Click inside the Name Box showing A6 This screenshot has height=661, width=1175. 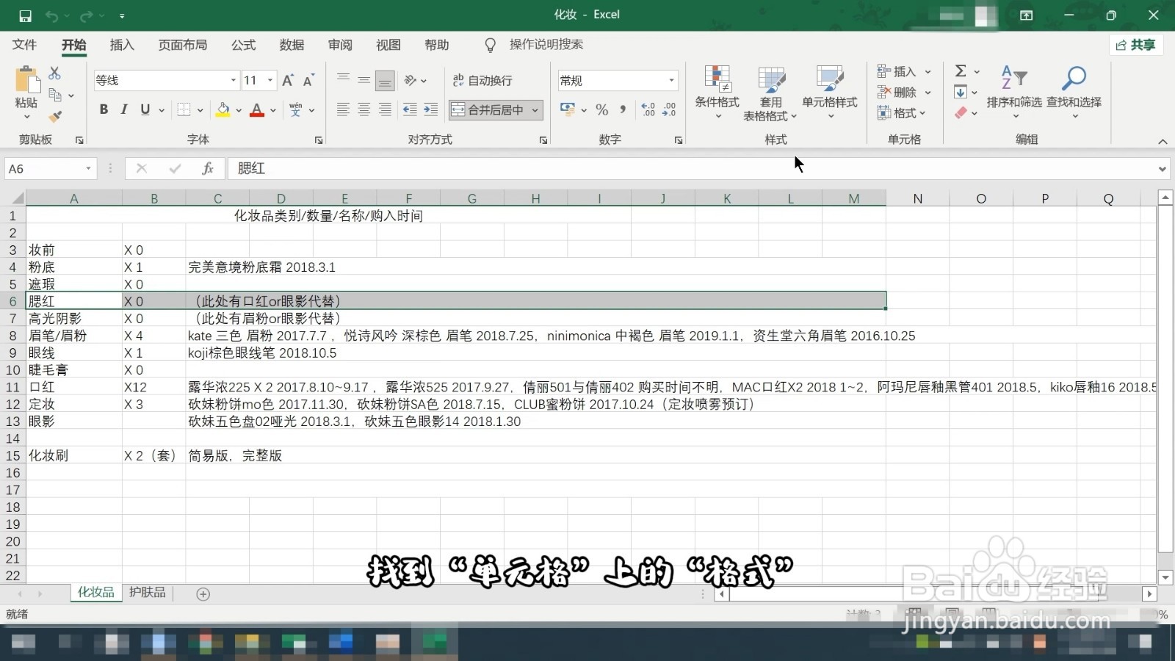[x=44, y=168]
